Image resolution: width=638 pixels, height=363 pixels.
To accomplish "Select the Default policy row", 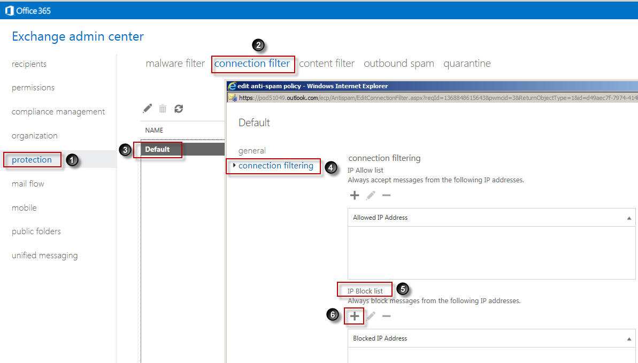I will (183, 149).
